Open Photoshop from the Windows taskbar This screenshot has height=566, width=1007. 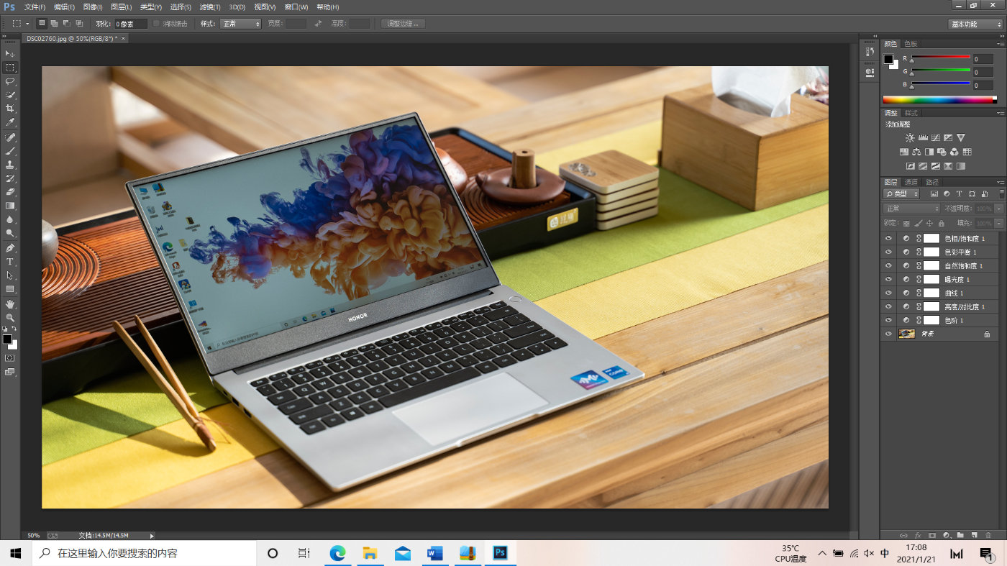click(499, 554)
